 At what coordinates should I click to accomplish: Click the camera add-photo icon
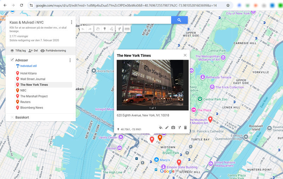173,128
